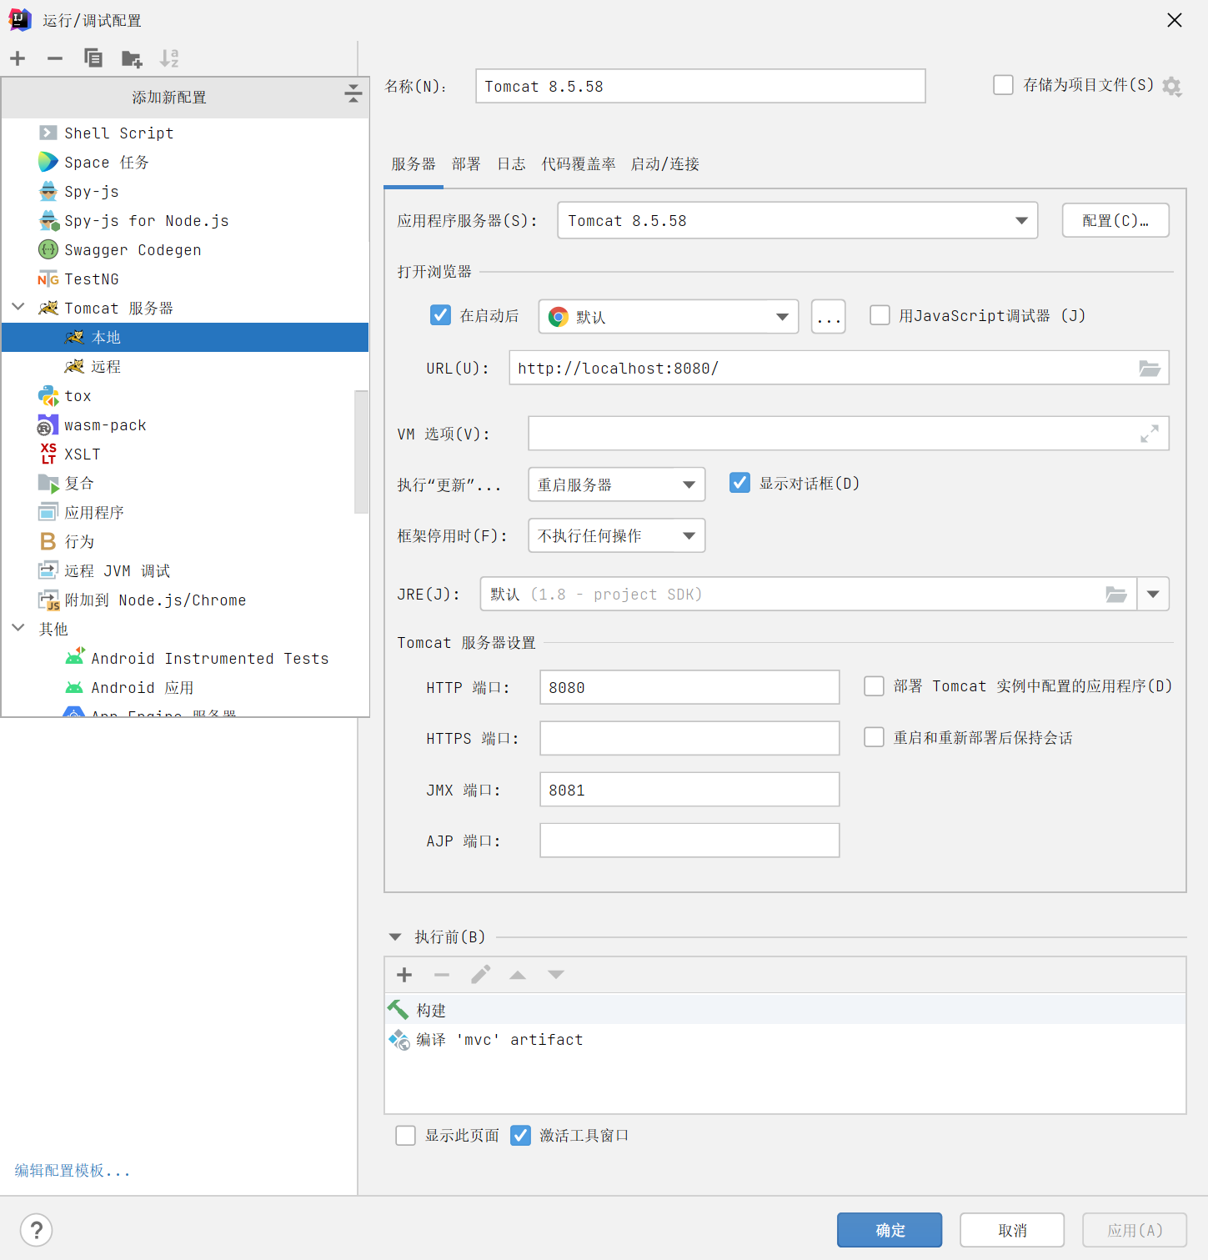Open the JRE dropdown arrow

(x=1153, y=595)
